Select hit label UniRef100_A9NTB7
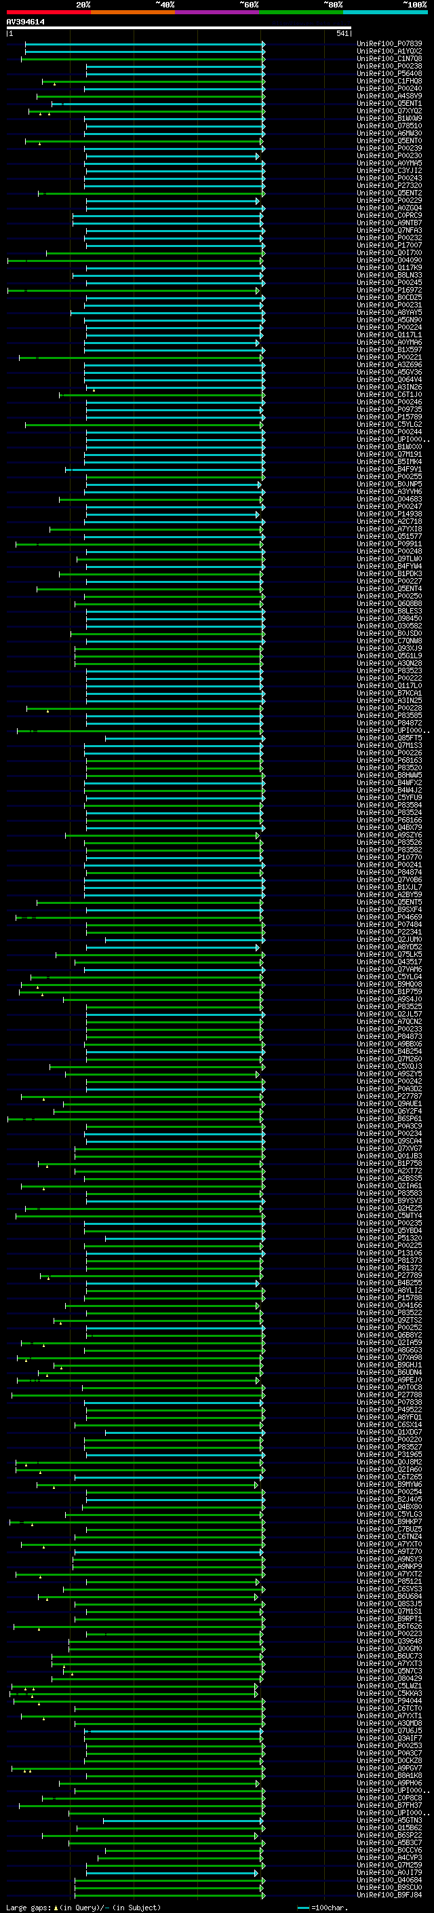Viewport: 434px width, 1913px height. [x=389, y=223]
